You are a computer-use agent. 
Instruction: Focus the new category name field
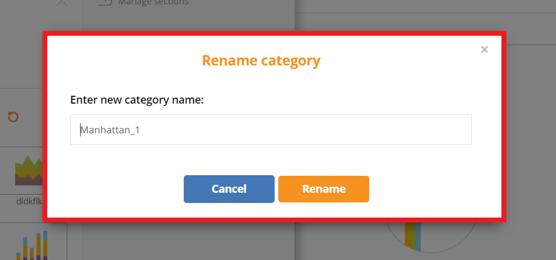point(270,130)
